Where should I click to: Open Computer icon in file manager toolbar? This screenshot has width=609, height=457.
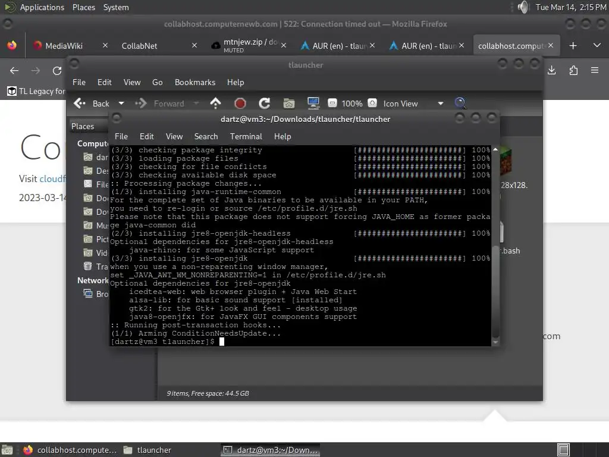pyautogui.click(x=313, y=104)
